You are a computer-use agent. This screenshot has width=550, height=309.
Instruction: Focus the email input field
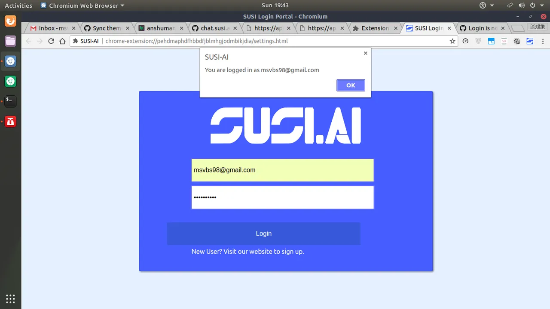282,170
